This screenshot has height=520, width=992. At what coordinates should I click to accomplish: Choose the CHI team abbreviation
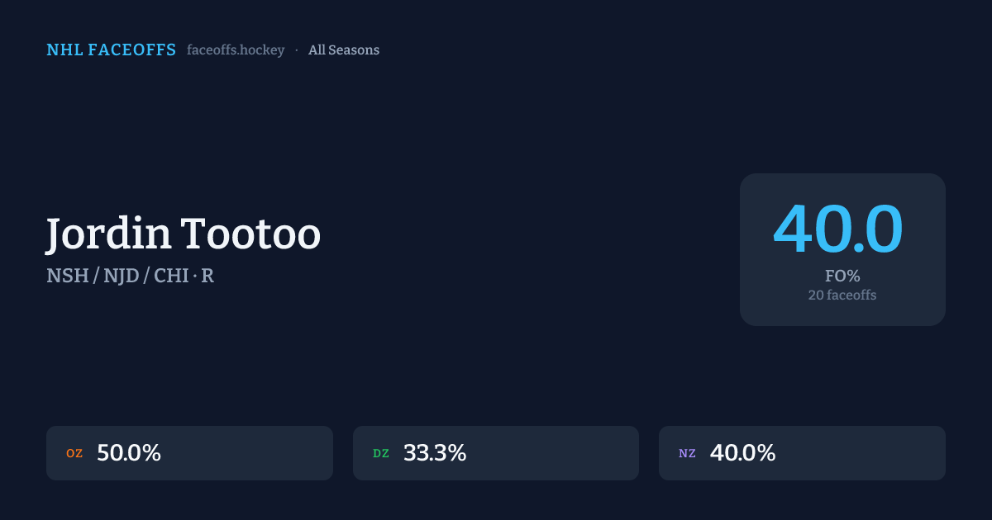(x=171, y=276)
